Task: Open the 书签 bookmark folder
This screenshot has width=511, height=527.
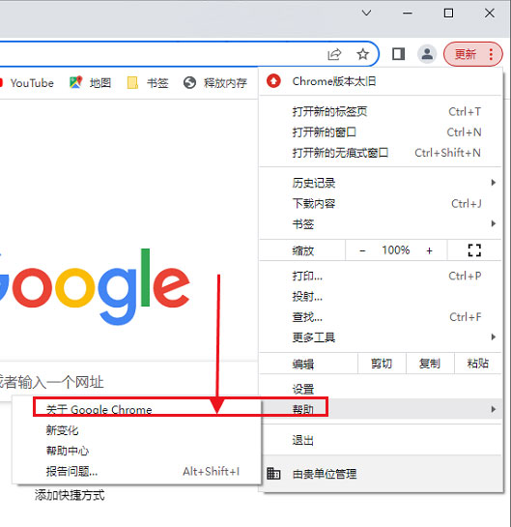Action: pyautogui.click(x=148, y=83)
